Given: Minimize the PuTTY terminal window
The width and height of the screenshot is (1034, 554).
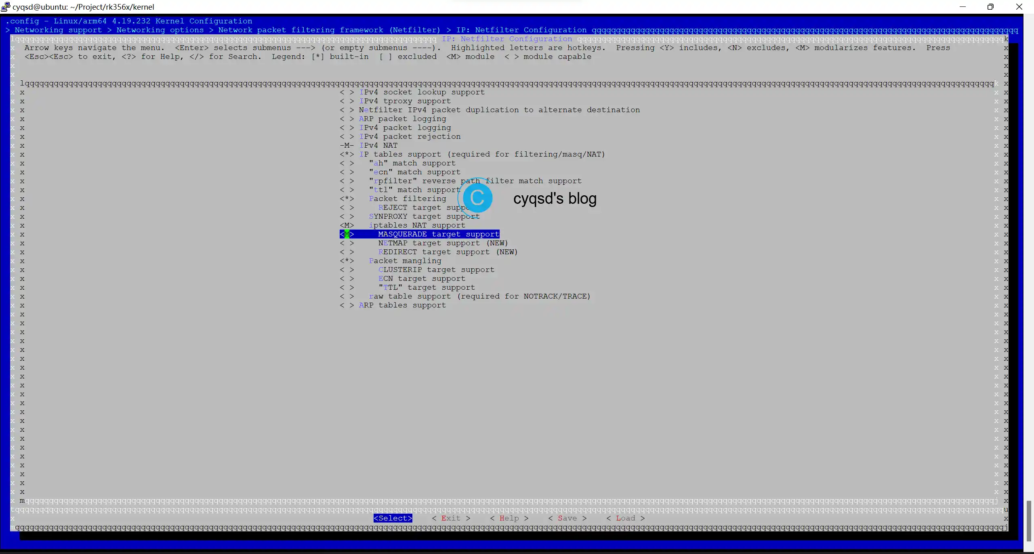Looking at the screenshot, I should tap(963, 6).
